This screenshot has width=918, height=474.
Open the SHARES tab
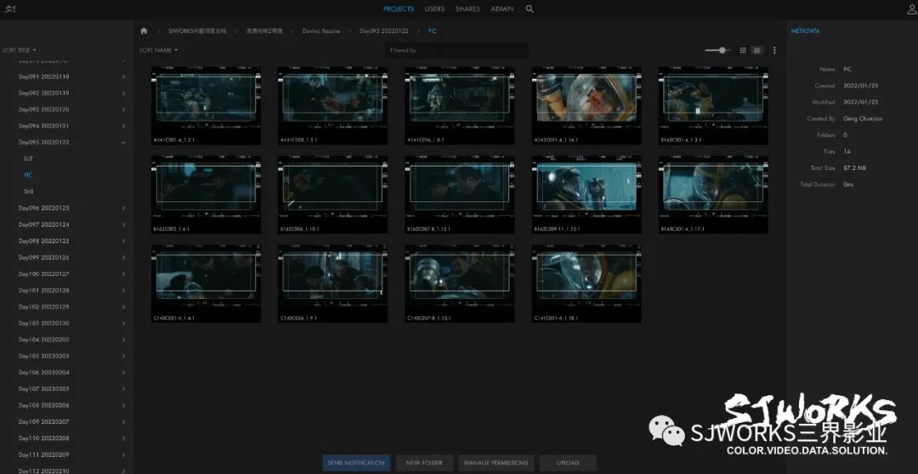pyautogui.click(x=467, y=8)
